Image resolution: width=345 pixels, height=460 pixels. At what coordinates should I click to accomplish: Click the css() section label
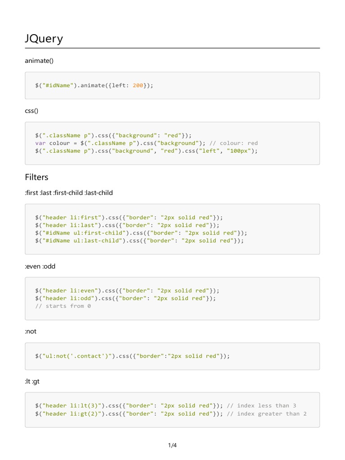(x=34, y=110)
